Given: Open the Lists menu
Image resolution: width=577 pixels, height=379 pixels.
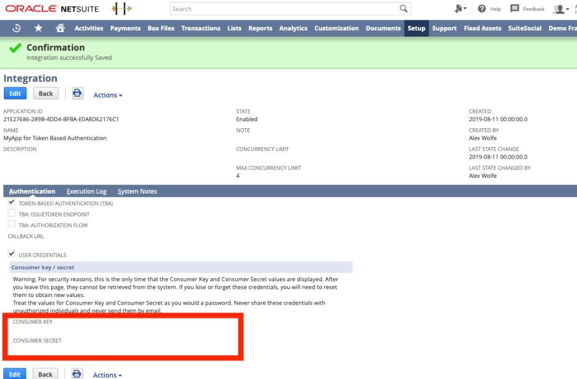Looking at the screenshot, I should coord(234,28).
